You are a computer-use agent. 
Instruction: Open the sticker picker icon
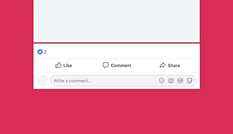click(x=189, y=81)
